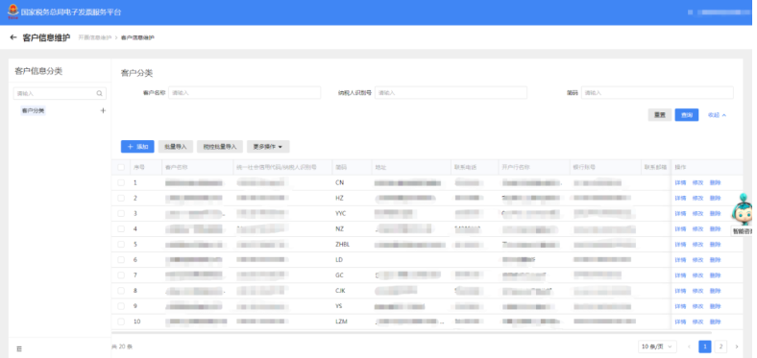Screen dimensions: 757x358
Task: Click the 重置 button
Action: point(659,115)
